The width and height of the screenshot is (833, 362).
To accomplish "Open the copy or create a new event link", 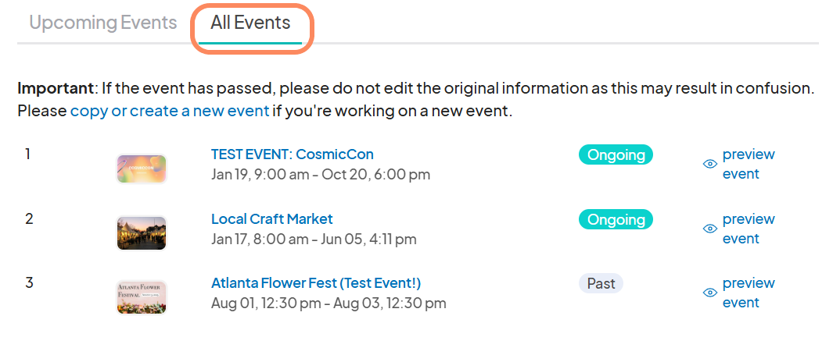I will (x=170, y=111).
